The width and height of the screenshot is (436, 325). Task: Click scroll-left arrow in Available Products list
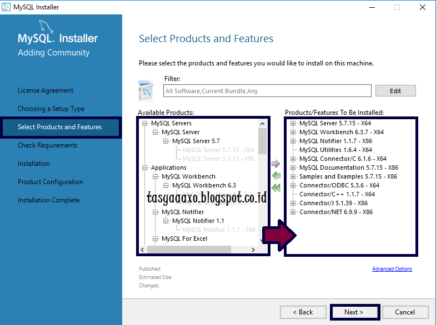pyautogui.click(x=142, y=250)
